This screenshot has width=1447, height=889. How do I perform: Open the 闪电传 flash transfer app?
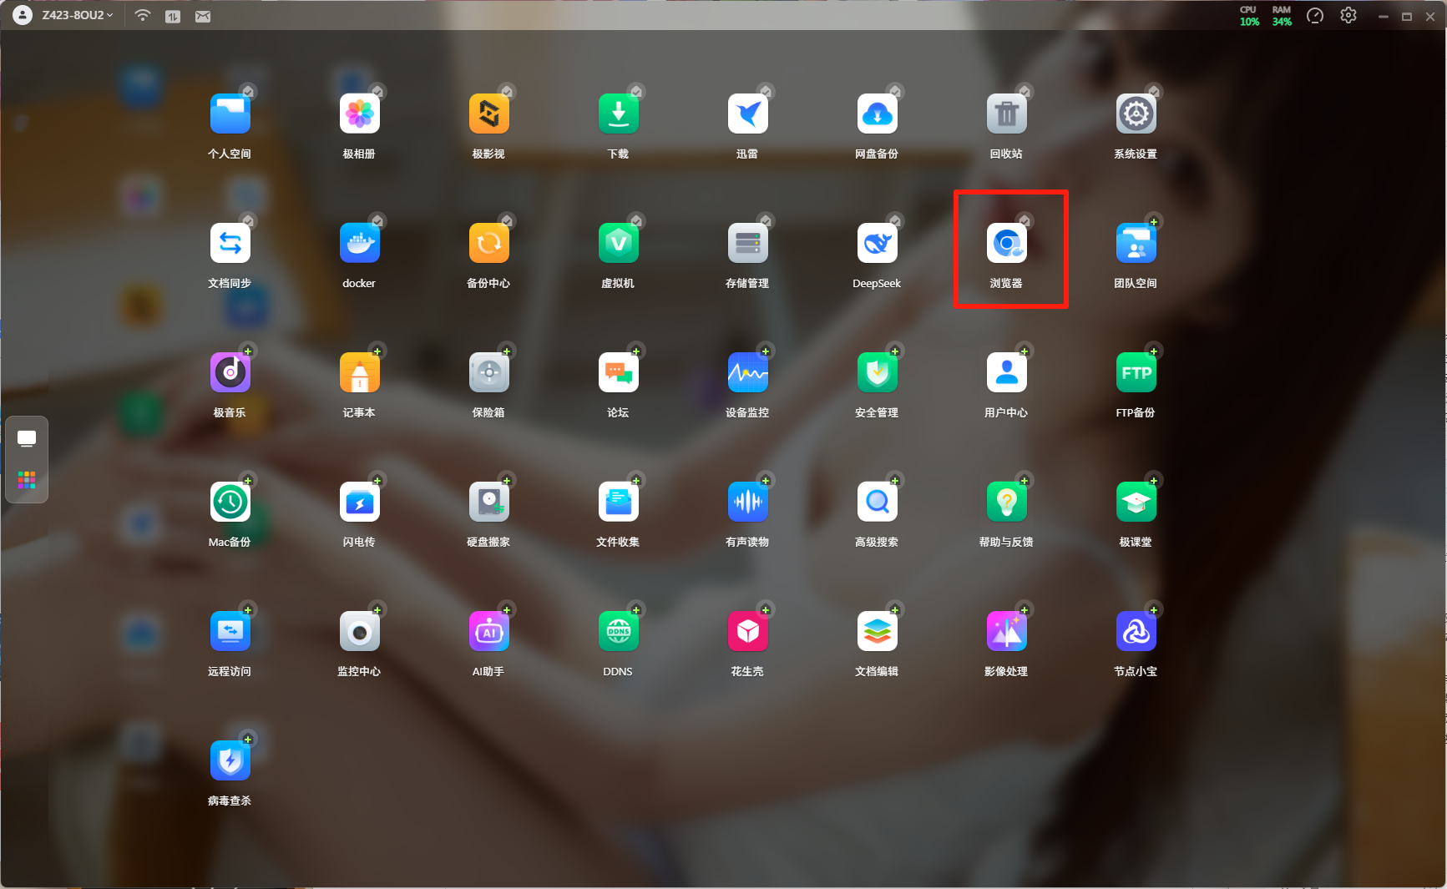tap(360, 502)
